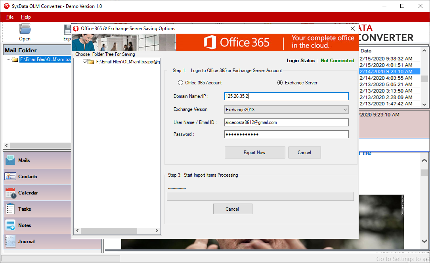Open the Help menu
This screenshot has width=430, height=263.
(26, 17)
